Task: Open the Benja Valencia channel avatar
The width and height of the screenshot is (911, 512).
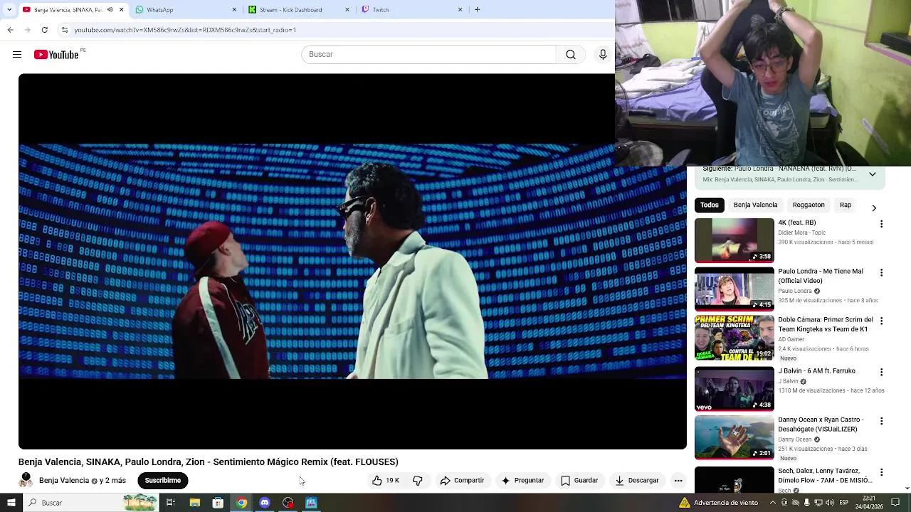Action: [x=26, y=480]
